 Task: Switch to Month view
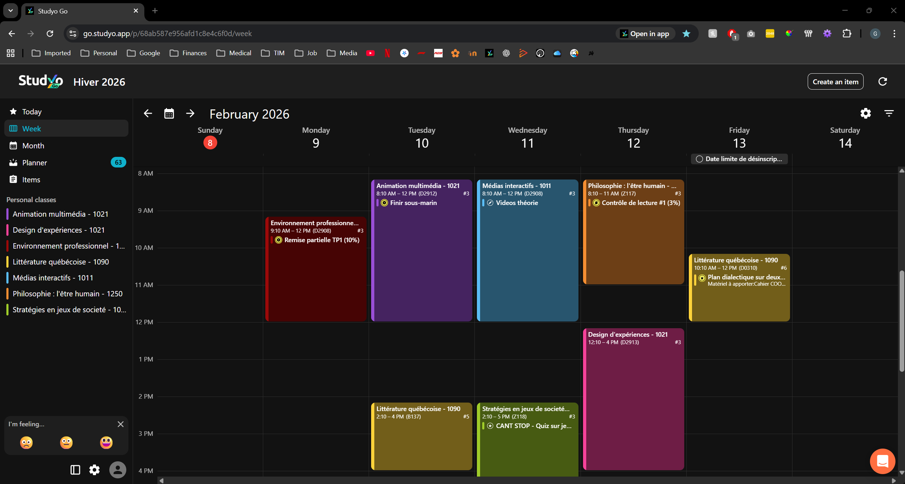(x=33, y=146)
